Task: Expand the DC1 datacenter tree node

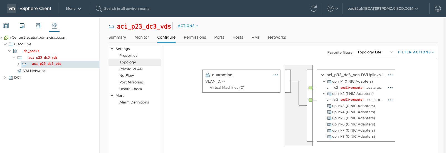Action: click(x=5, y=78)
